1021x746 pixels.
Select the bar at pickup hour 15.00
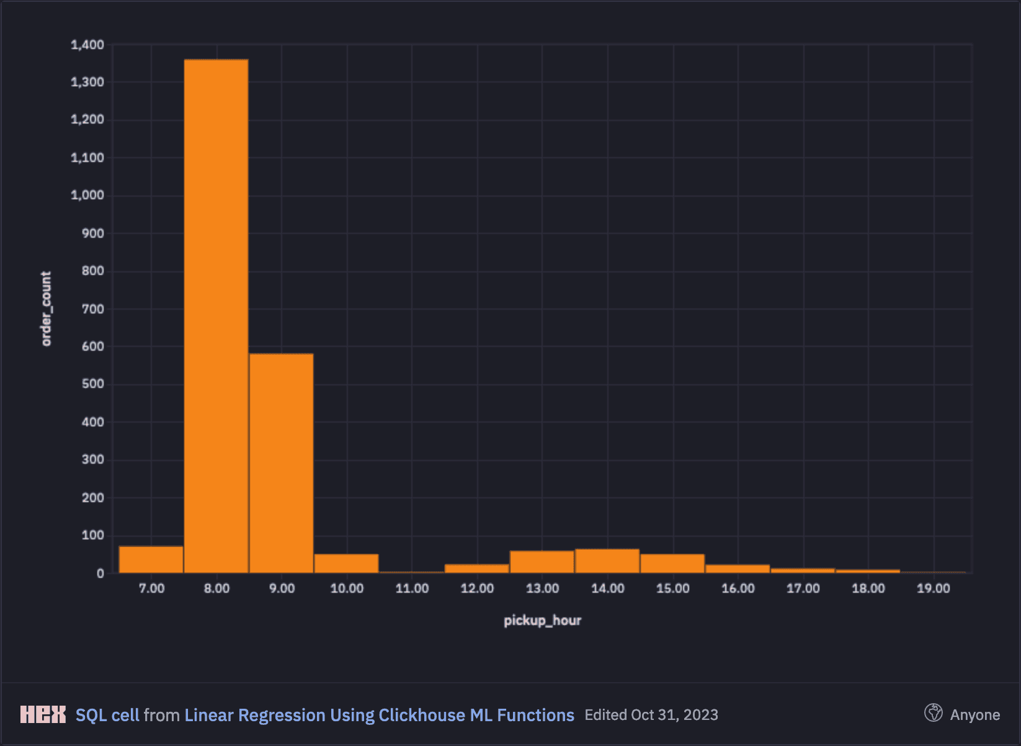point(672,564)
